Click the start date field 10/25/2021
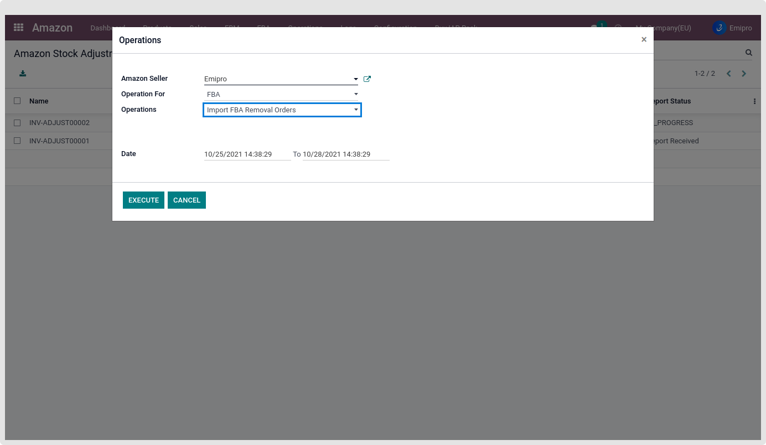The width and height of the screenshot is (766, 445). click(247, 154)
